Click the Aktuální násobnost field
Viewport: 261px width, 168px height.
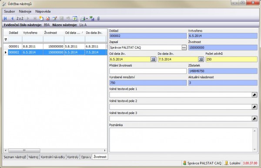pyautogui.click(x=223, y=83)
